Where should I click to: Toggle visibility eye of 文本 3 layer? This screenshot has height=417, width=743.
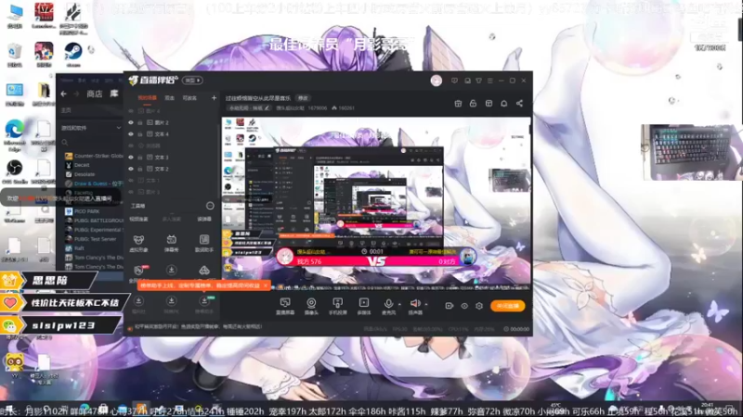click(x=131, y=157)
